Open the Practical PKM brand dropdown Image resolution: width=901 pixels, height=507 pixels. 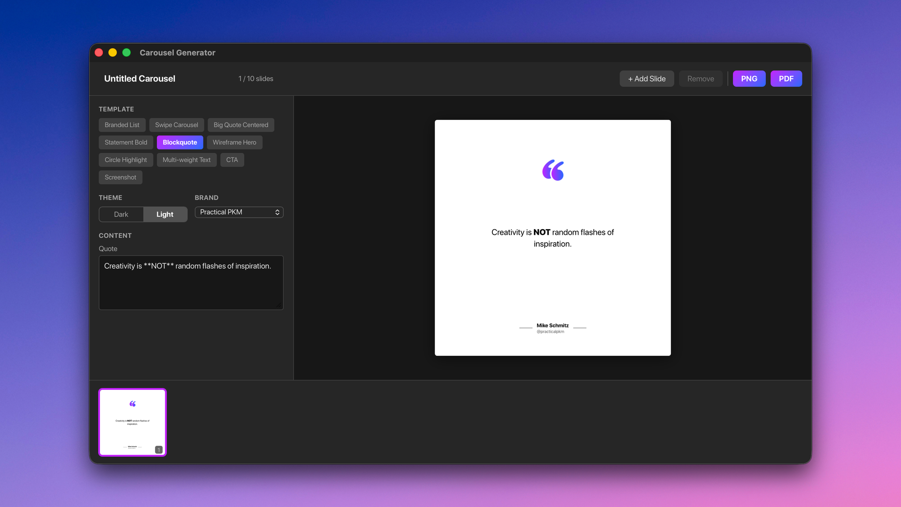pyautogui.click(x=239, y=212)
